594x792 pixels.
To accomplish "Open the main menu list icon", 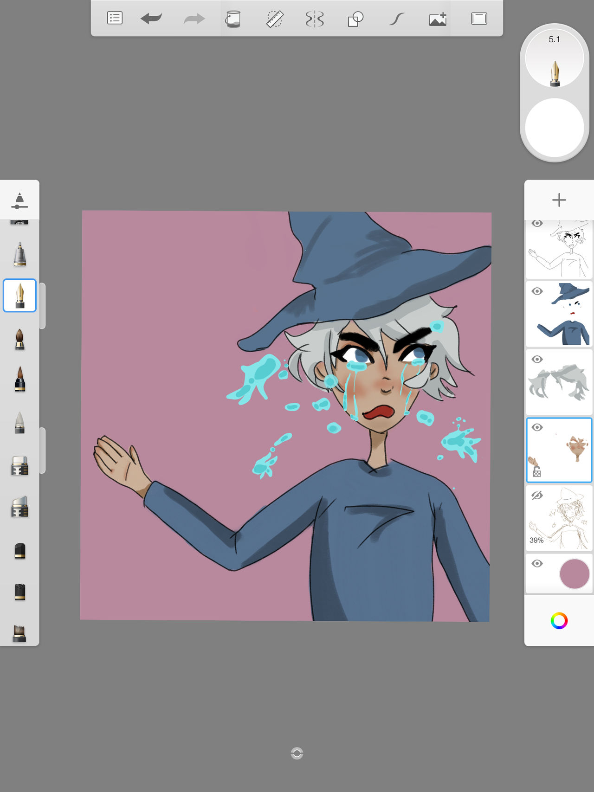I will (x=115, y=19).
